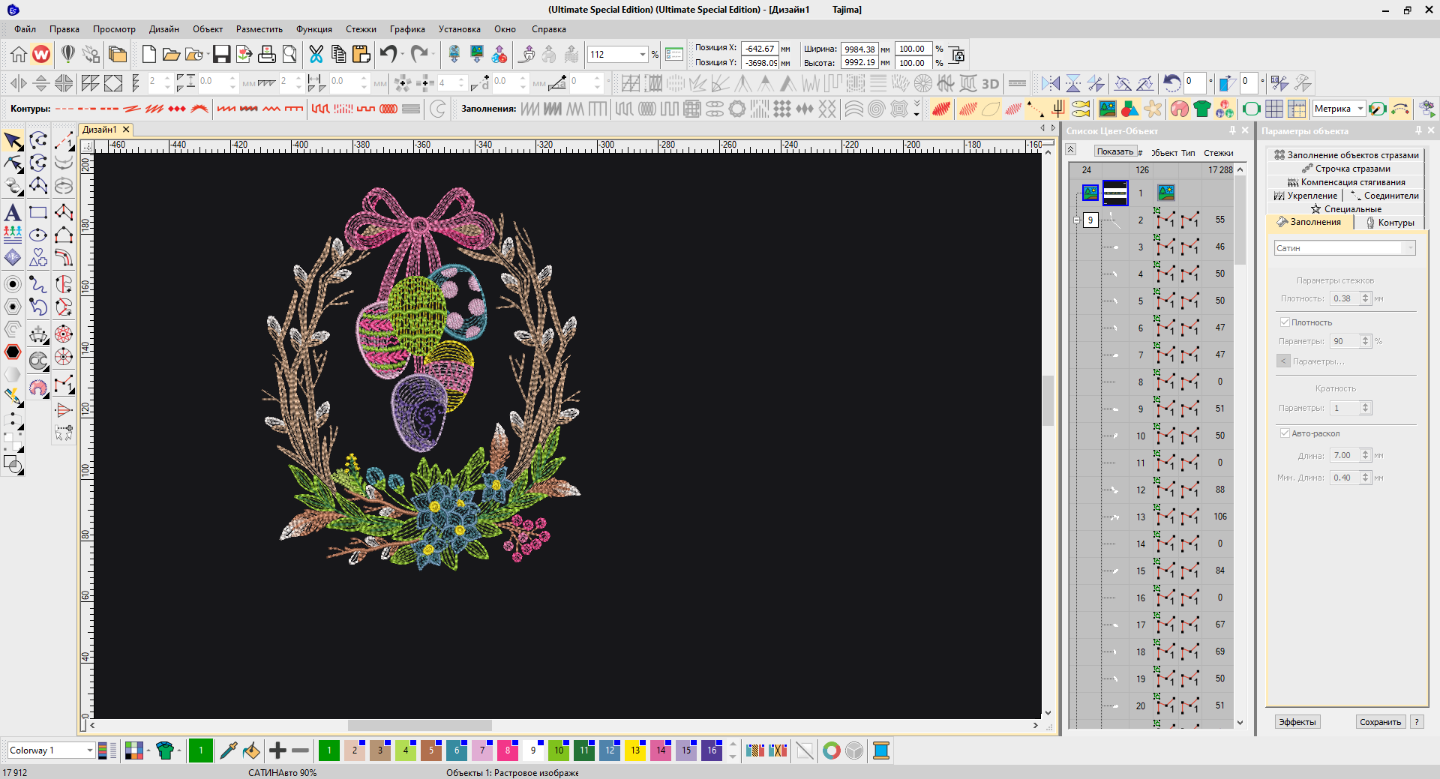
Task: Select the rectangle shape tool
Action: (38, 213)
